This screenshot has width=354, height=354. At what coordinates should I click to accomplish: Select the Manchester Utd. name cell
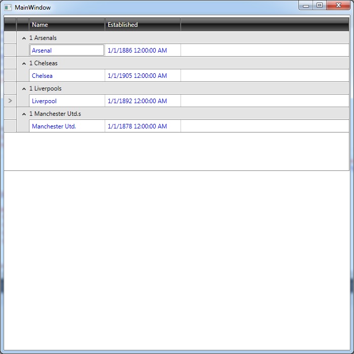tap(67, 126)
